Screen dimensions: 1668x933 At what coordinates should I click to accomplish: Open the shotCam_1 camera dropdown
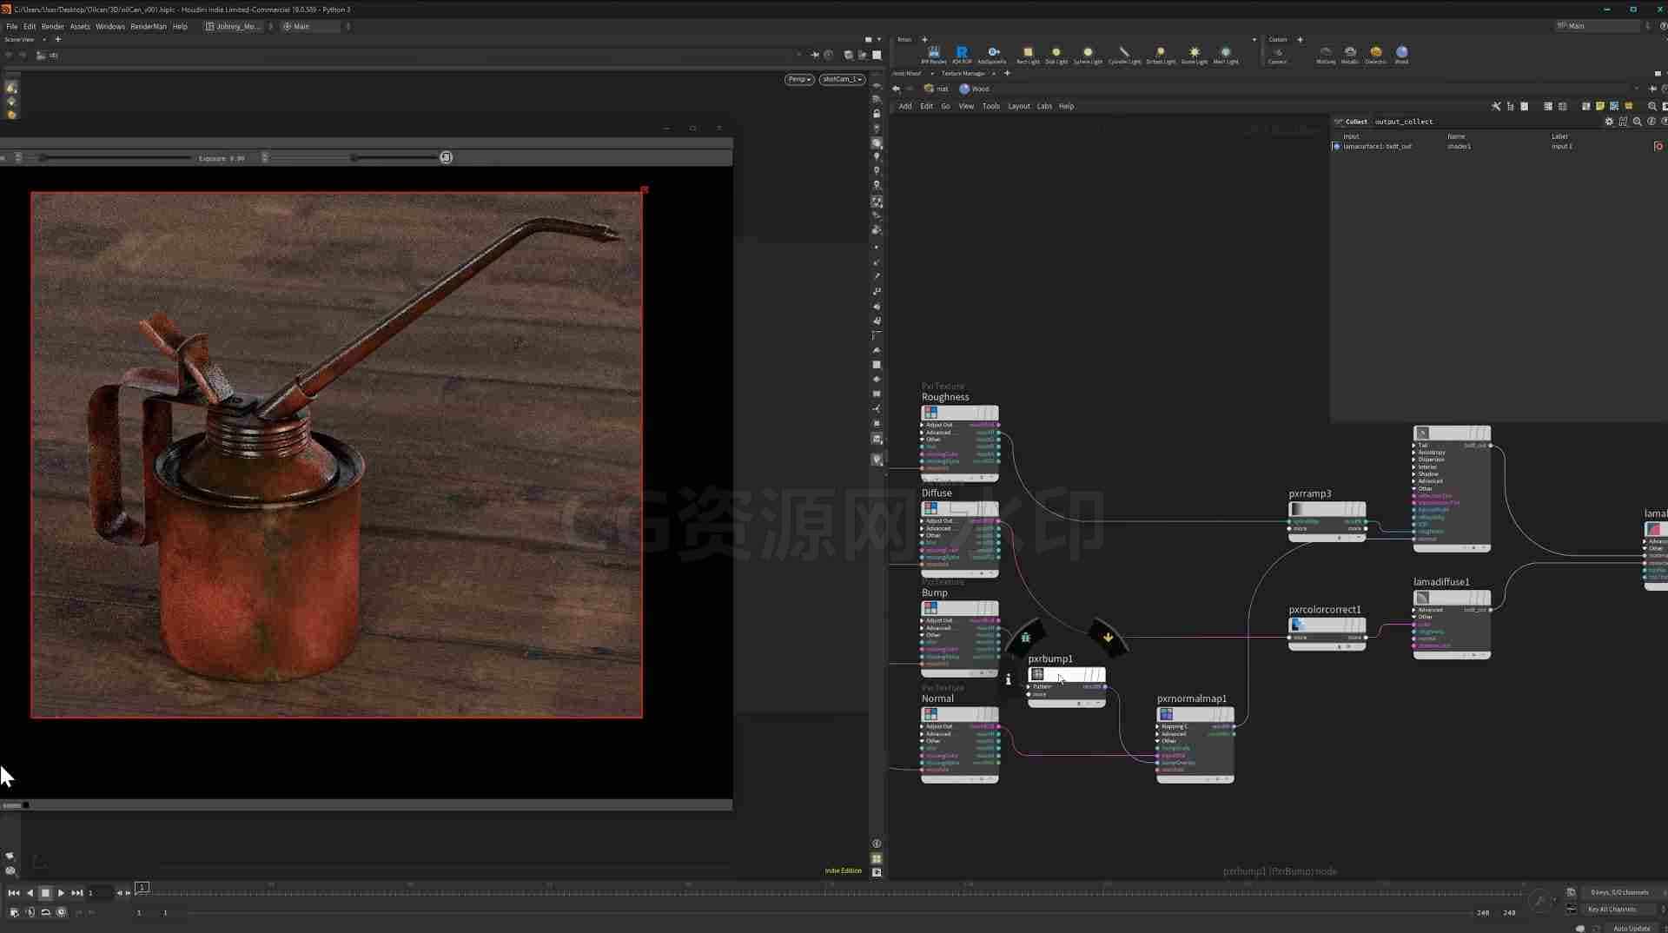[842, 79]
